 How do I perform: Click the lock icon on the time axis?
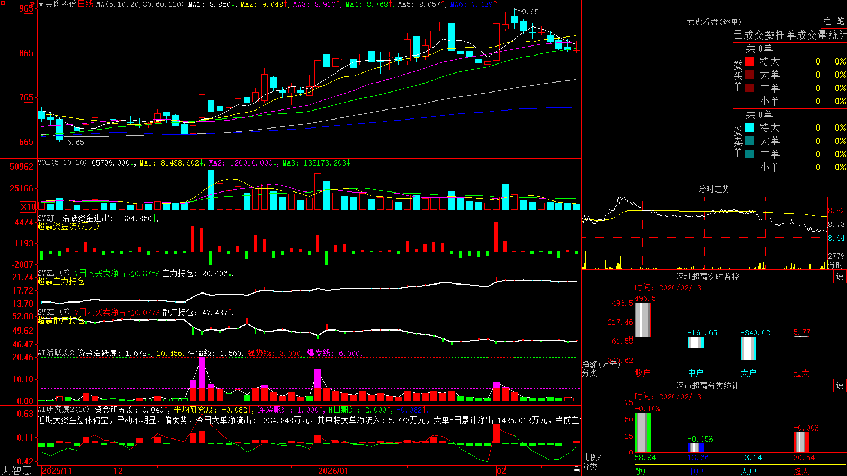coord(577,470)
